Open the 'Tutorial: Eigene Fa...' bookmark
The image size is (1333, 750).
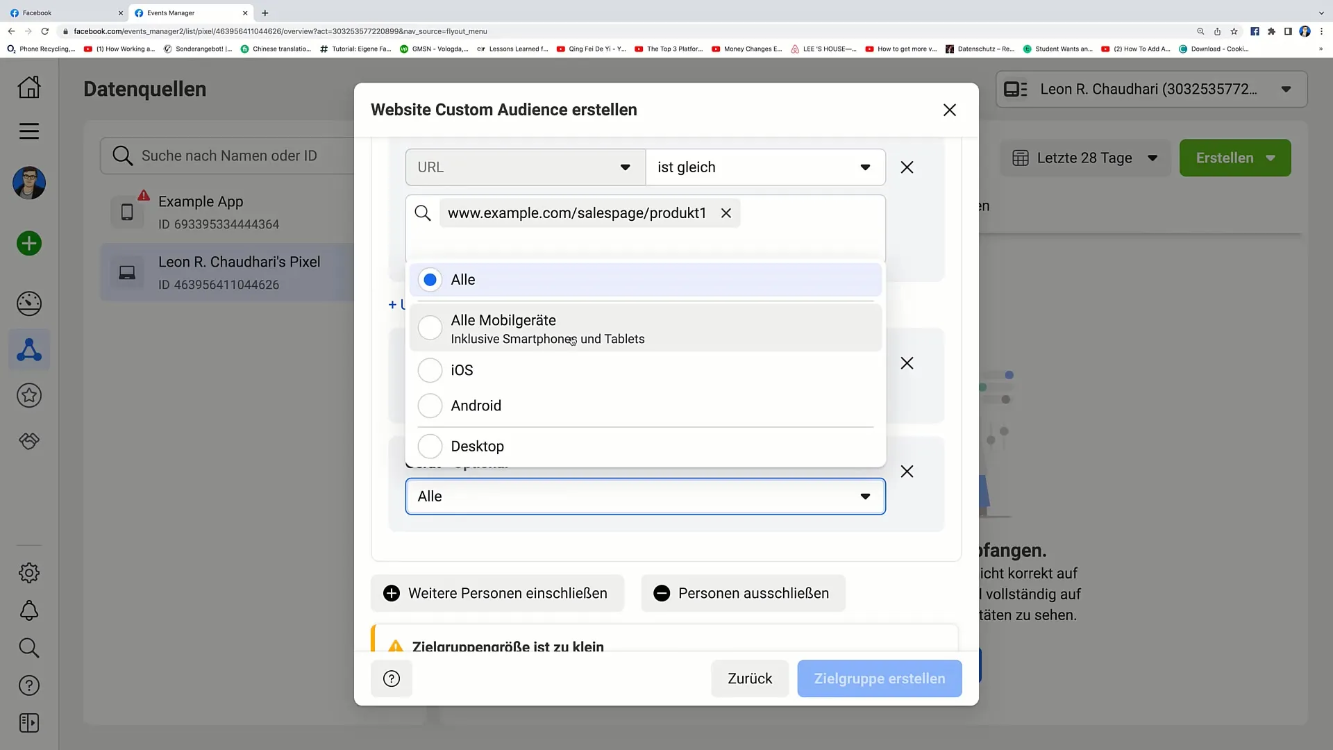tap(356, 49)
